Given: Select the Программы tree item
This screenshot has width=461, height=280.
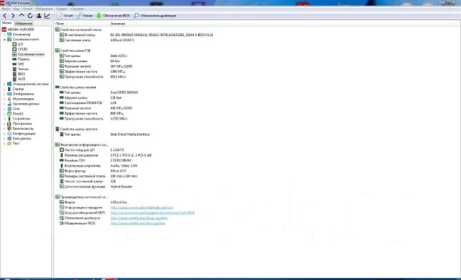Looking at the screenshot, I should (19, 123).
